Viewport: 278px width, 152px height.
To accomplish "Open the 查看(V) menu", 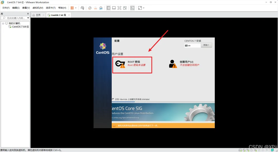I will [26, 8].
